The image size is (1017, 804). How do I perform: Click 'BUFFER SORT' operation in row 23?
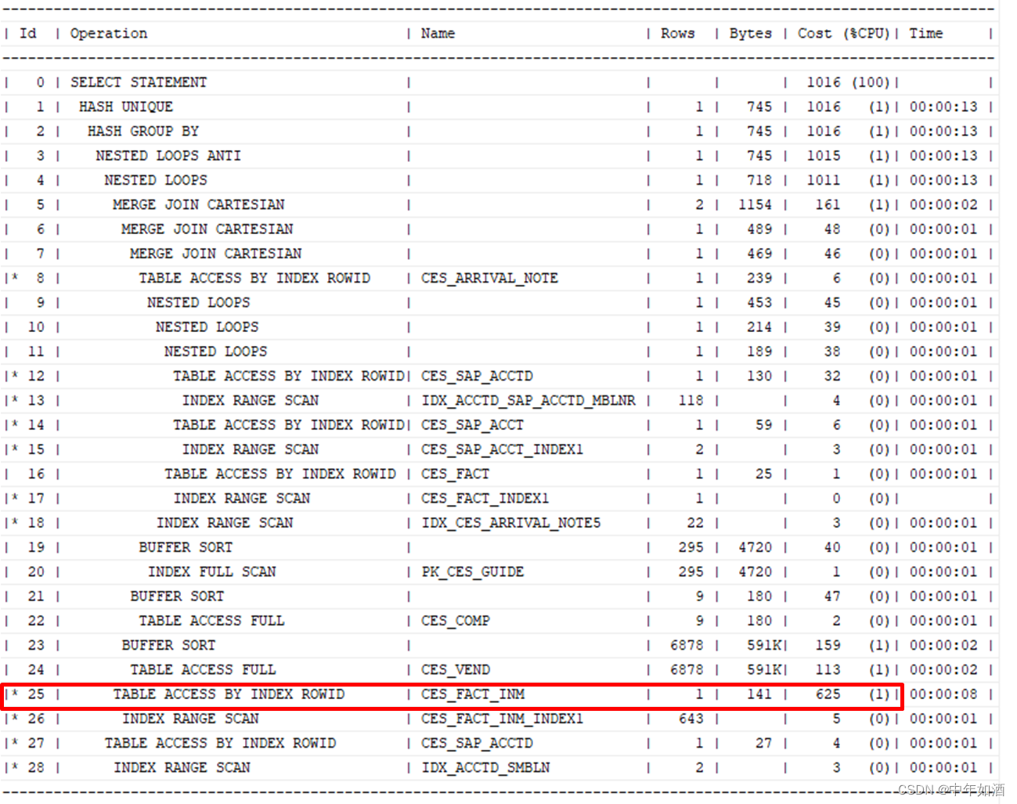click(x=168, y=645)
